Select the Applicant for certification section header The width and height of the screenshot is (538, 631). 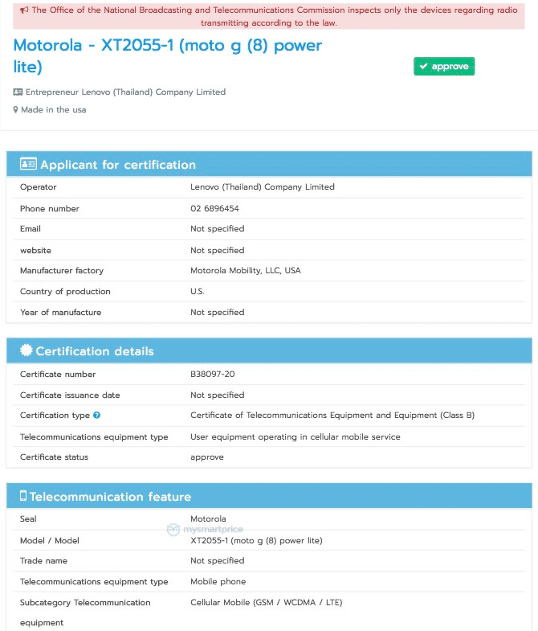click(118, 165)
